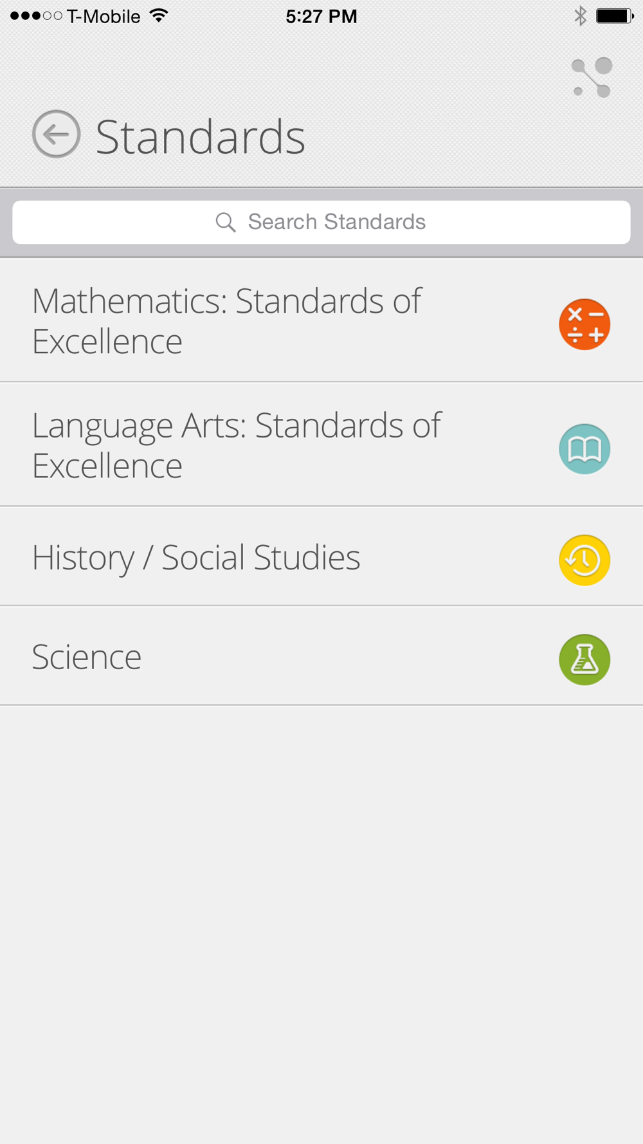Focus the Search Standards field
This screenshot has width=643, height=1144.
tap(321, 222)
